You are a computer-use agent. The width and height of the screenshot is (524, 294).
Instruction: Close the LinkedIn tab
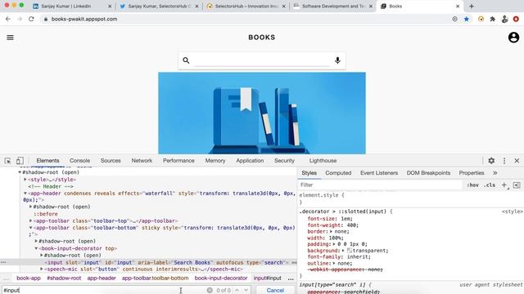(110, 6)
